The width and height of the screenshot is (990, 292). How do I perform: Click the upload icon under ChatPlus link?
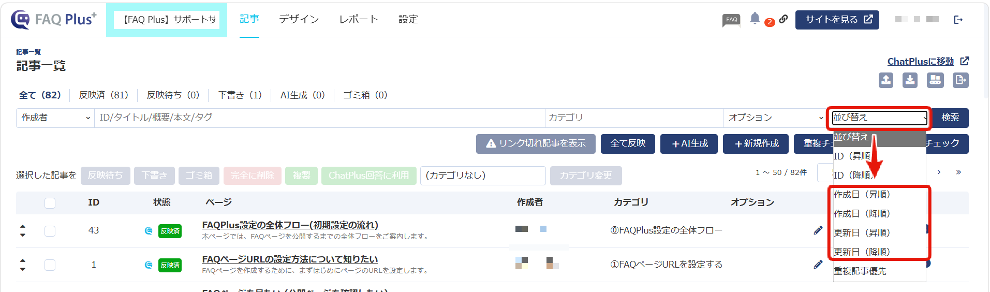click(886, 80)
